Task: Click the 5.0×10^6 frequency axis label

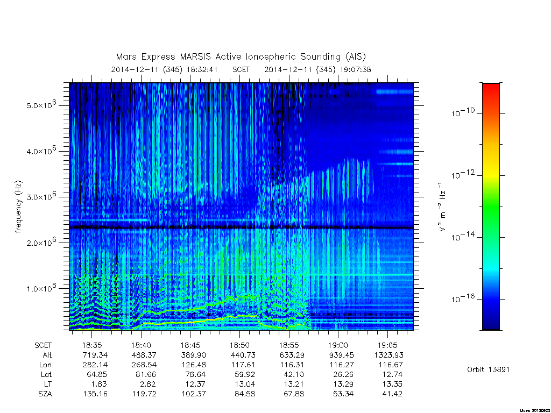Action: (41, 105)
